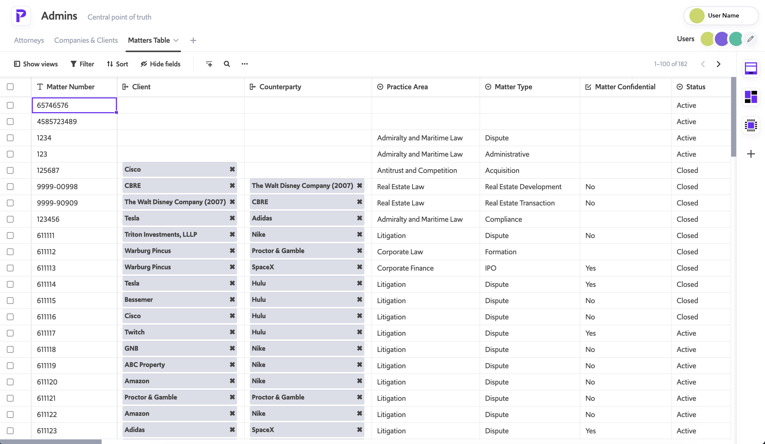
Task: Click the teal user avatar in Users
Action: [735, 39]
